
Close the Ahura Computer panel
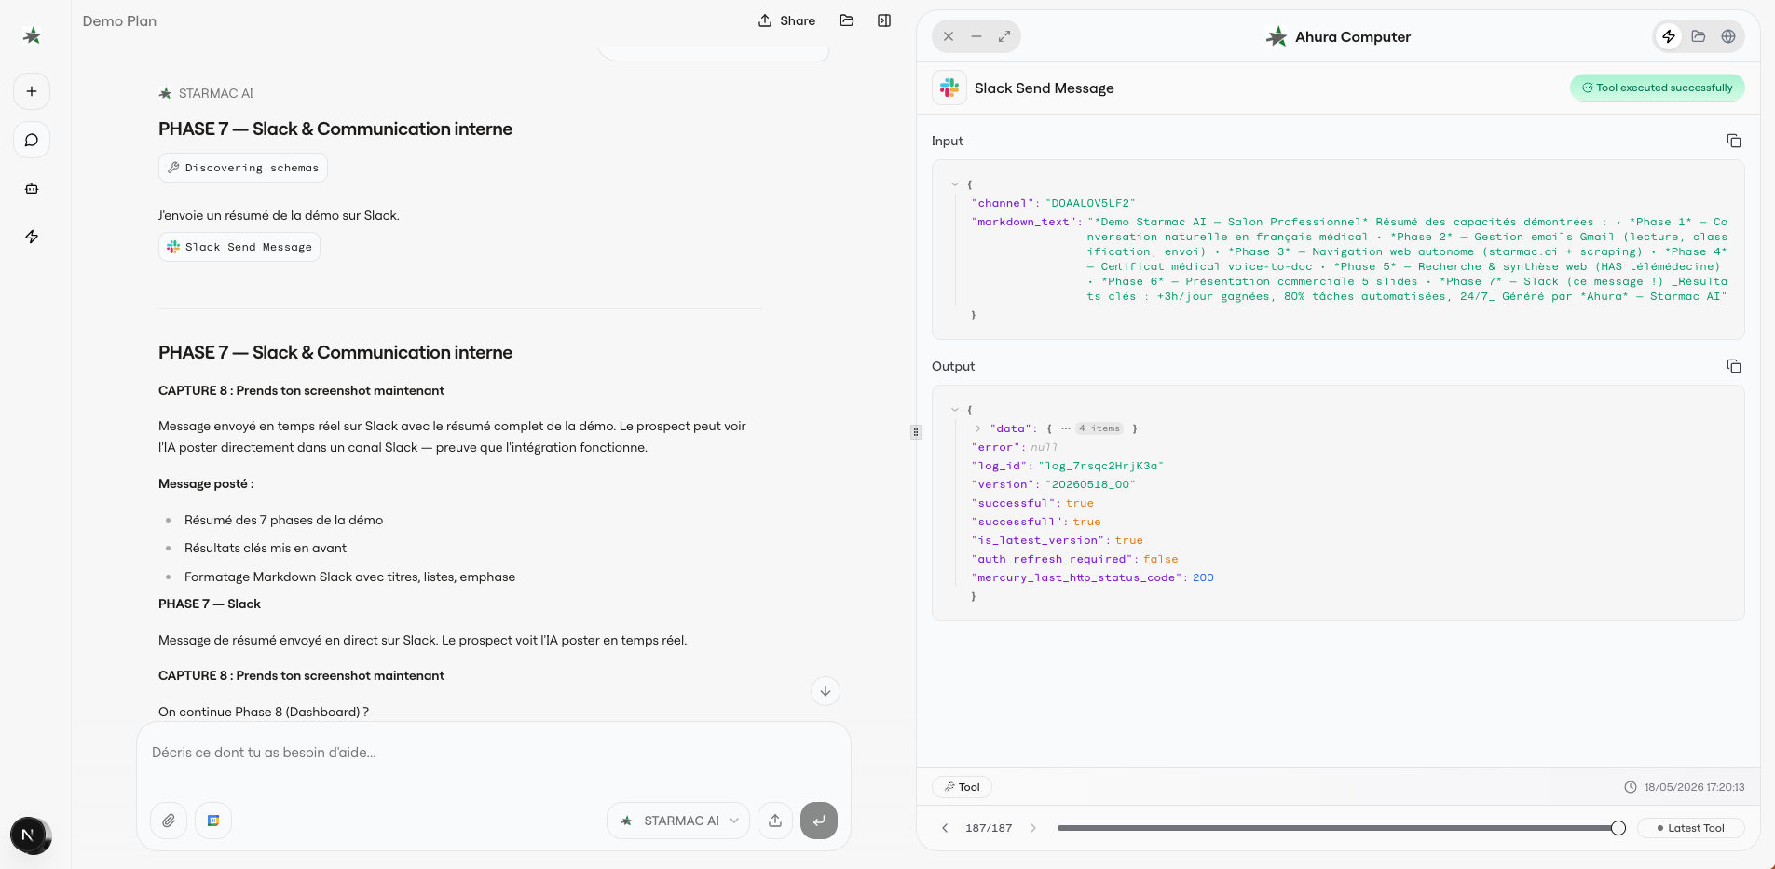click(949, 36)
